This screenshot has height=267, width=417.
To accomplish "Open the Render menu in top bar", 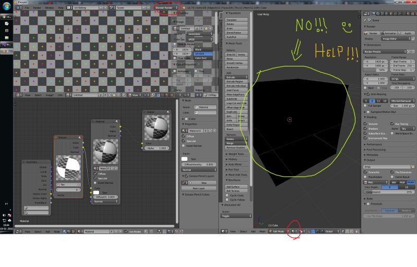I will pos(37,8).
